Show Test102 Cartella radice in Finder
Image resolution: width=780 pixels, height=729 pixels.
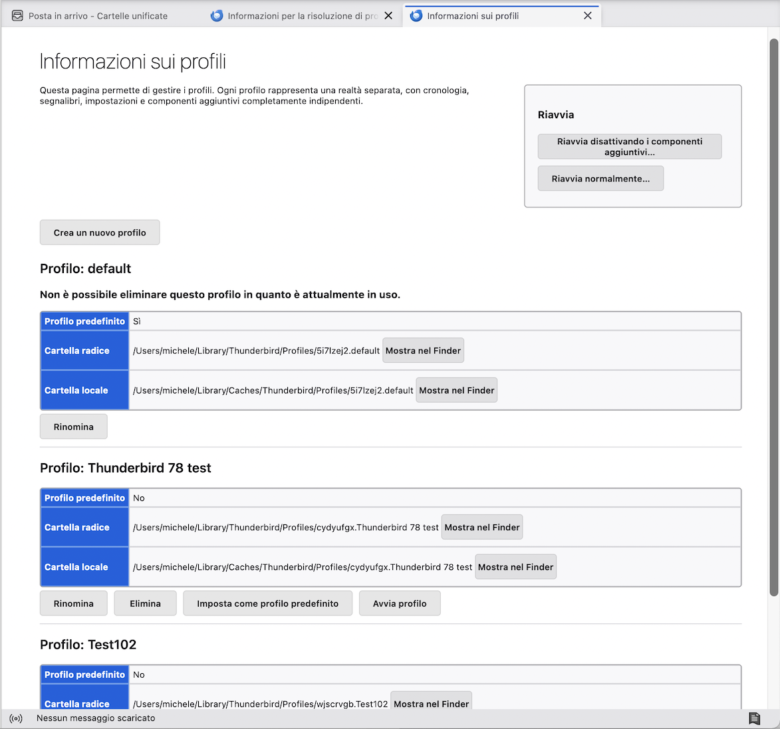coord(431,702)
